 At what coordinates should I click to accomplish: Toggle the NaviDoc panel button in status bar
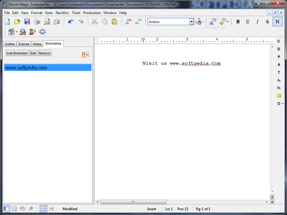[x=6, y=209]
